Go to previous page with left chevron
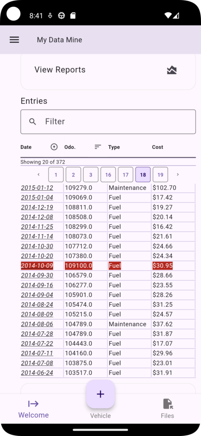 [39, 175]
